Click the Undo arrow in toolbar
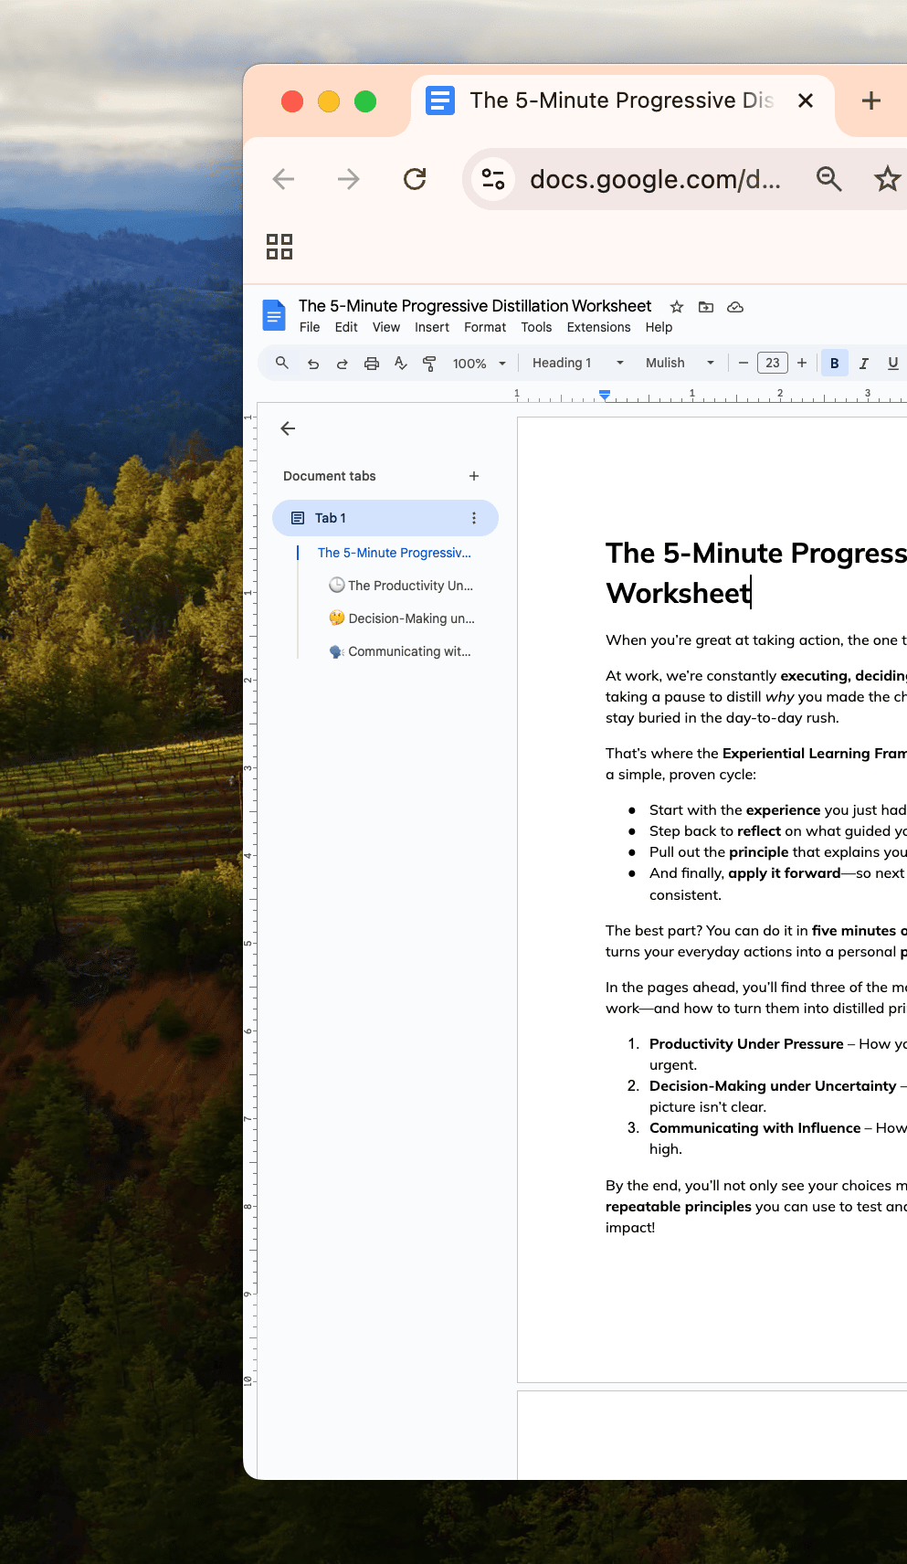Viewport: 907px width, 1564px height. (x=313, y=364)
